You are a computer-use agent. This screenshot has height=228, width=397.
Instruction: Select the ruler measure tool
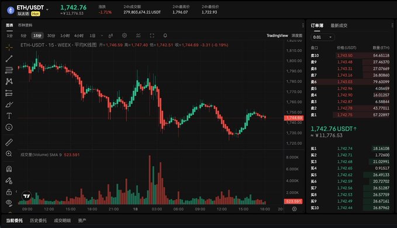click(x=9, y=142)
